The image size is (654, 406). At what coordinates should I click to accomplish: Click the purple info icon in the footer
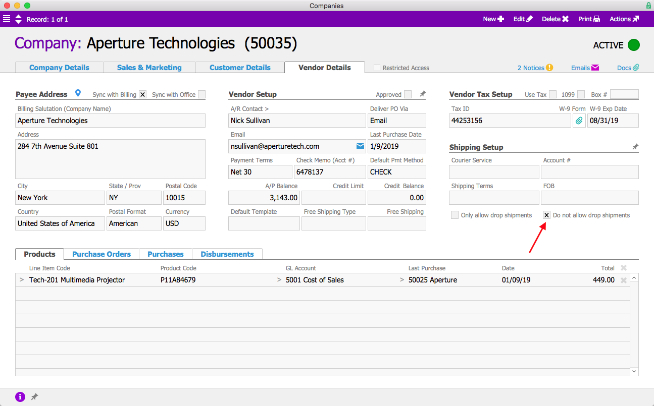point(20,397)
